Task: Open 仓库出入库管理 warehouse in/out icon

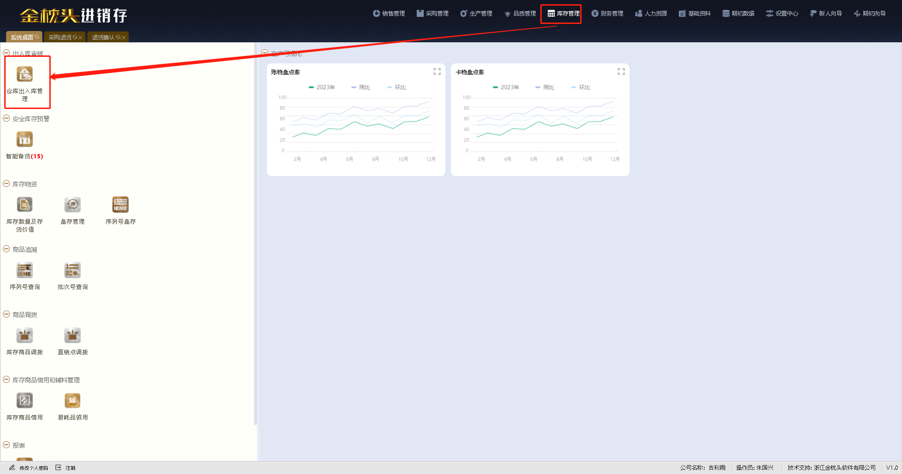Action: pos(25,74)
